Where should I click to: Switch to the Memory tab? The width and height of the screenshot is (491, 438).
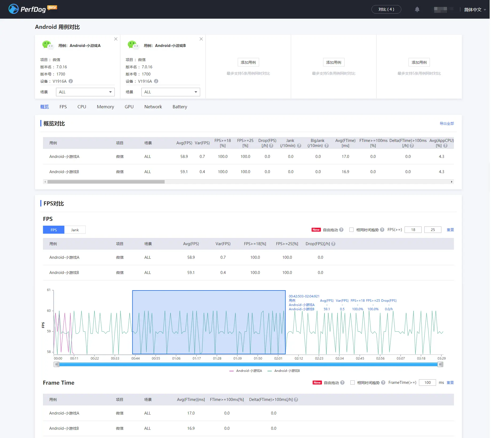(105, 107)
